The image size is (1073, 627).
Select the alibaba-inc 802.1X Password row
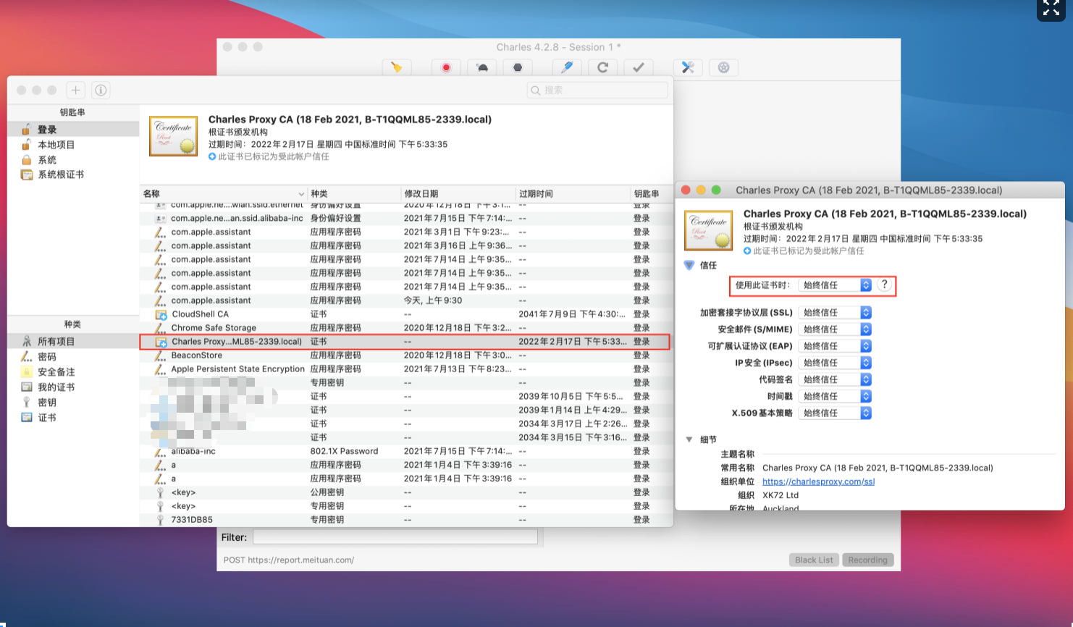tap(405, 451)
